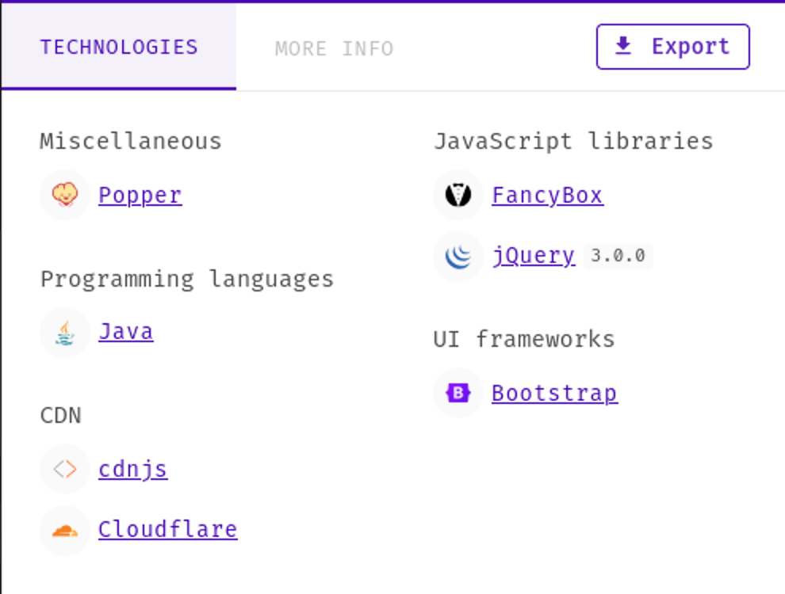This screenshot has width=785, height=594.
Task: Open the Bootstrap link
Action: tap(555, 394)
